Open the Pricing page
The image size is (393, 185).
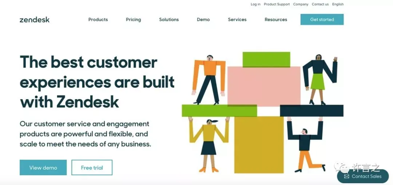tap(133, 20)
